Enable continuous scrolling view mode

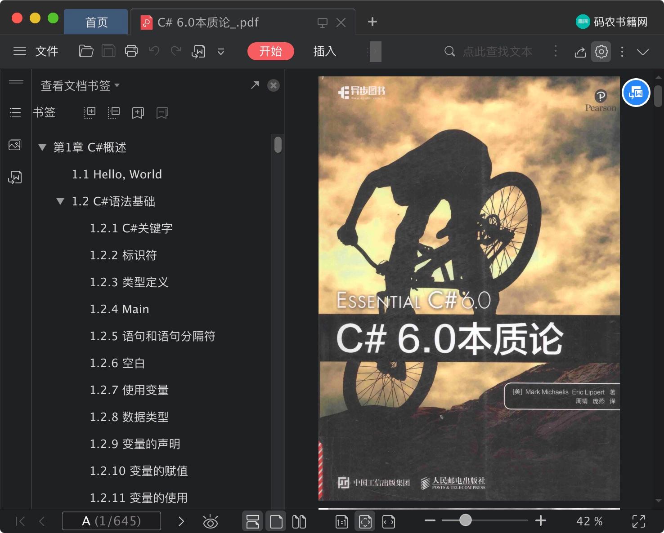coord(253,521)
